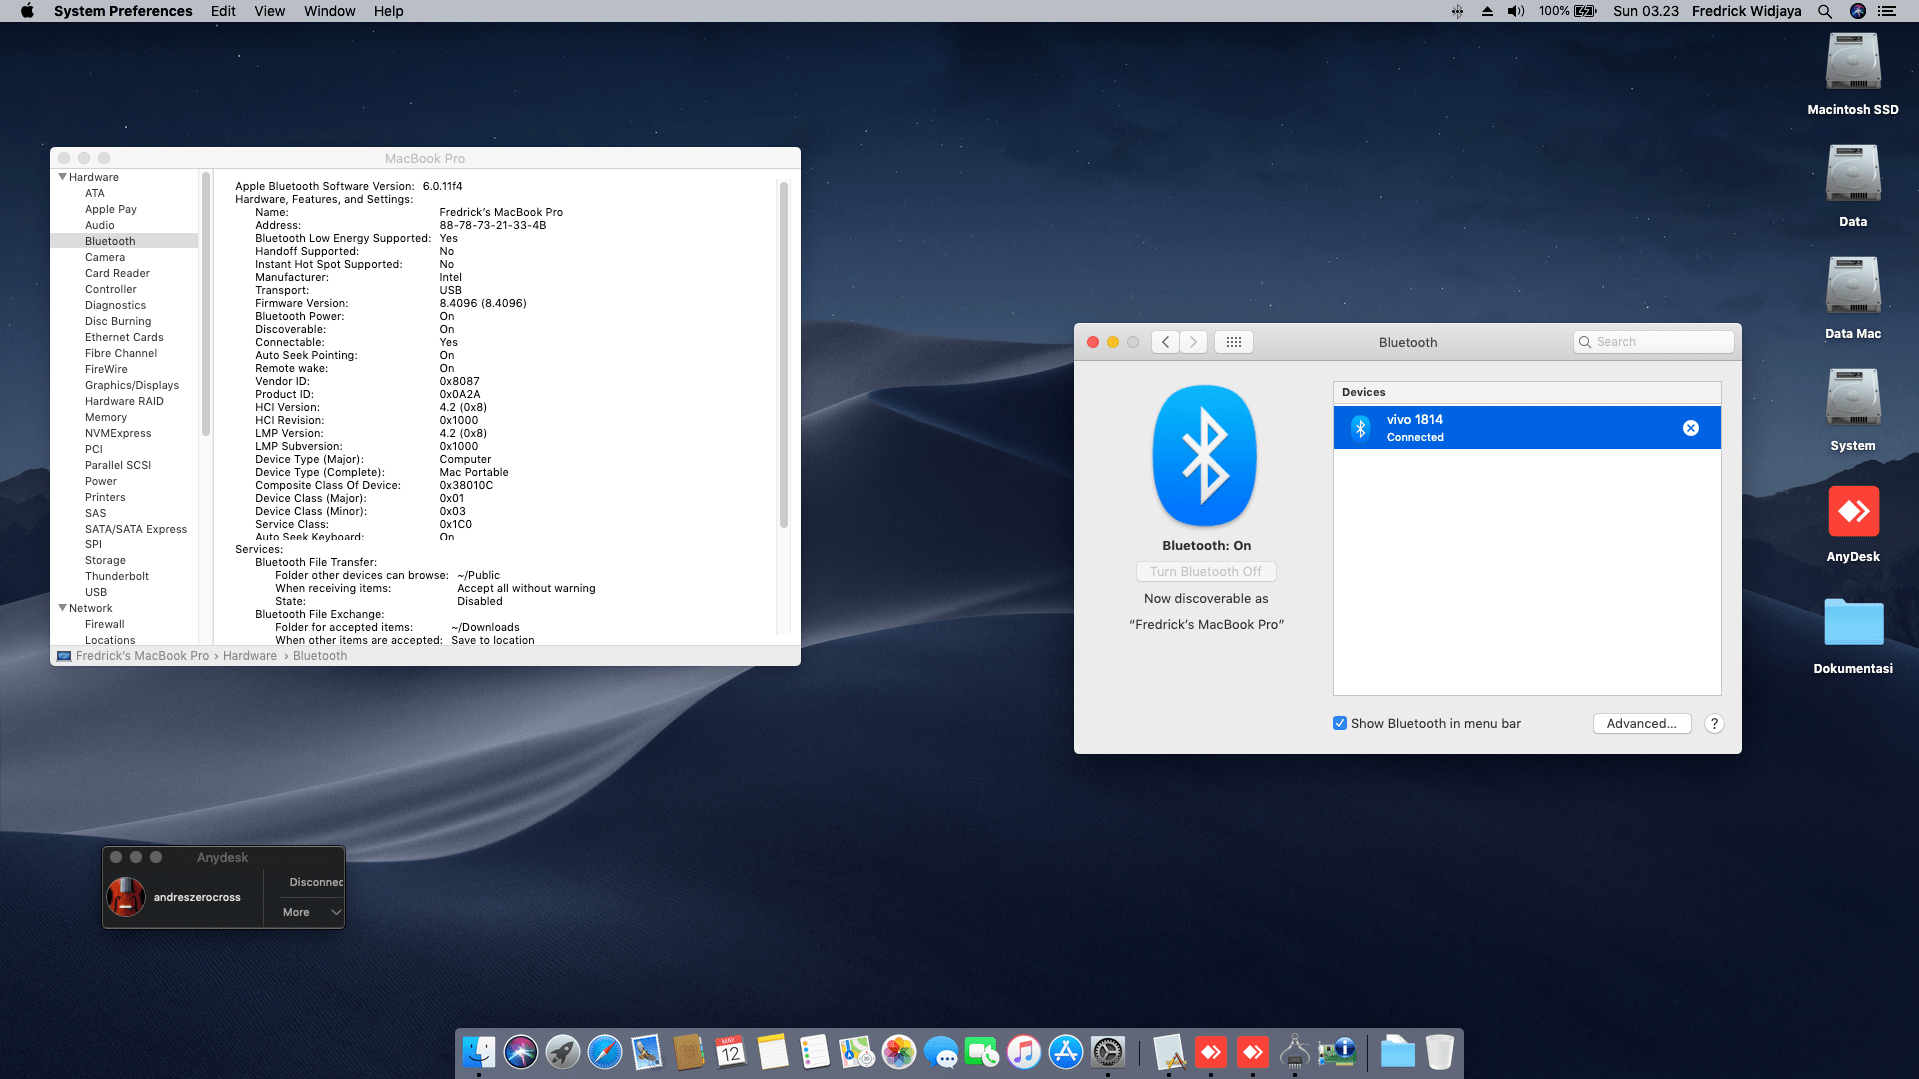Launch the App Store from the Dock
This screenshot has height=1079, width=1919.
pyautogui.click(x=1066, y=1051)
